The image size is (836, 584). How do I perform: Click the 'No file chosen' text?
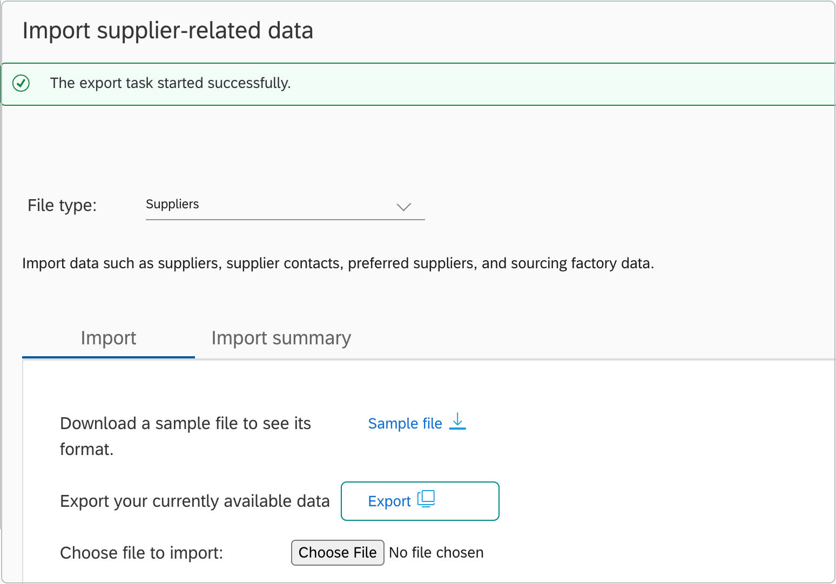coord(436,553)
